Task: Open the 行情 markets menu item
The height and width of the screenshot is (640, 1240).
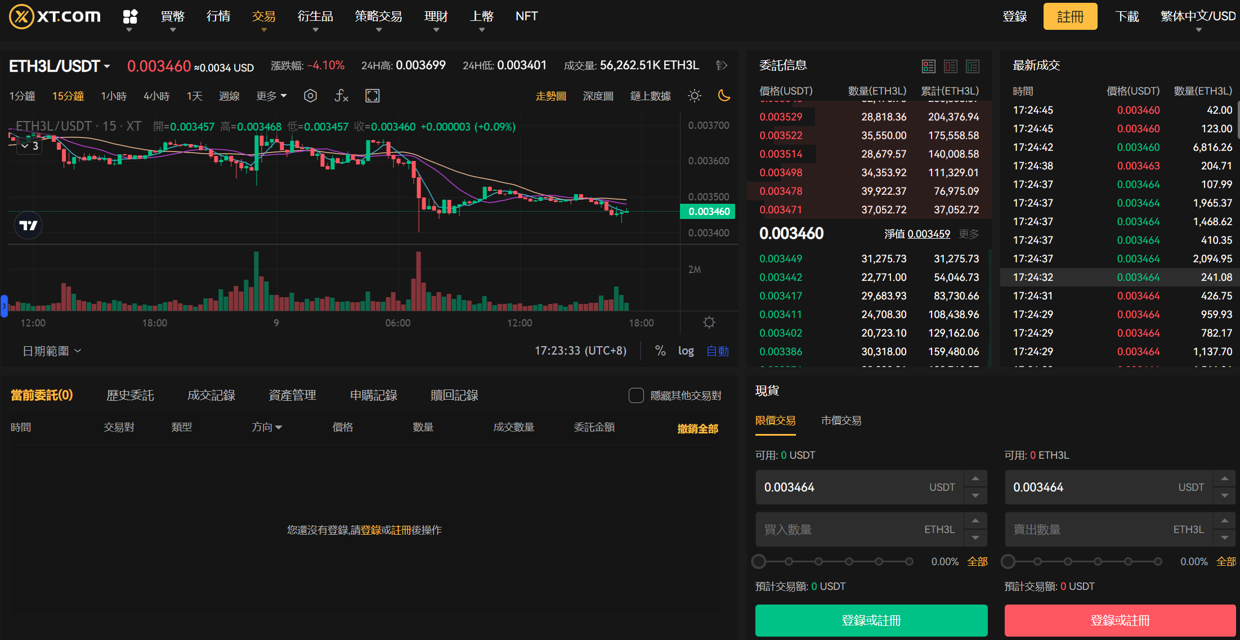Action: [x=218, y=16]
